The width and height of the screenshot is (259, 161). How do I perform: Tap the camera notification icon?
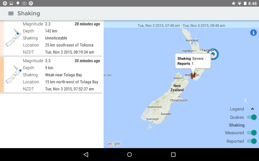coord(24,3)
